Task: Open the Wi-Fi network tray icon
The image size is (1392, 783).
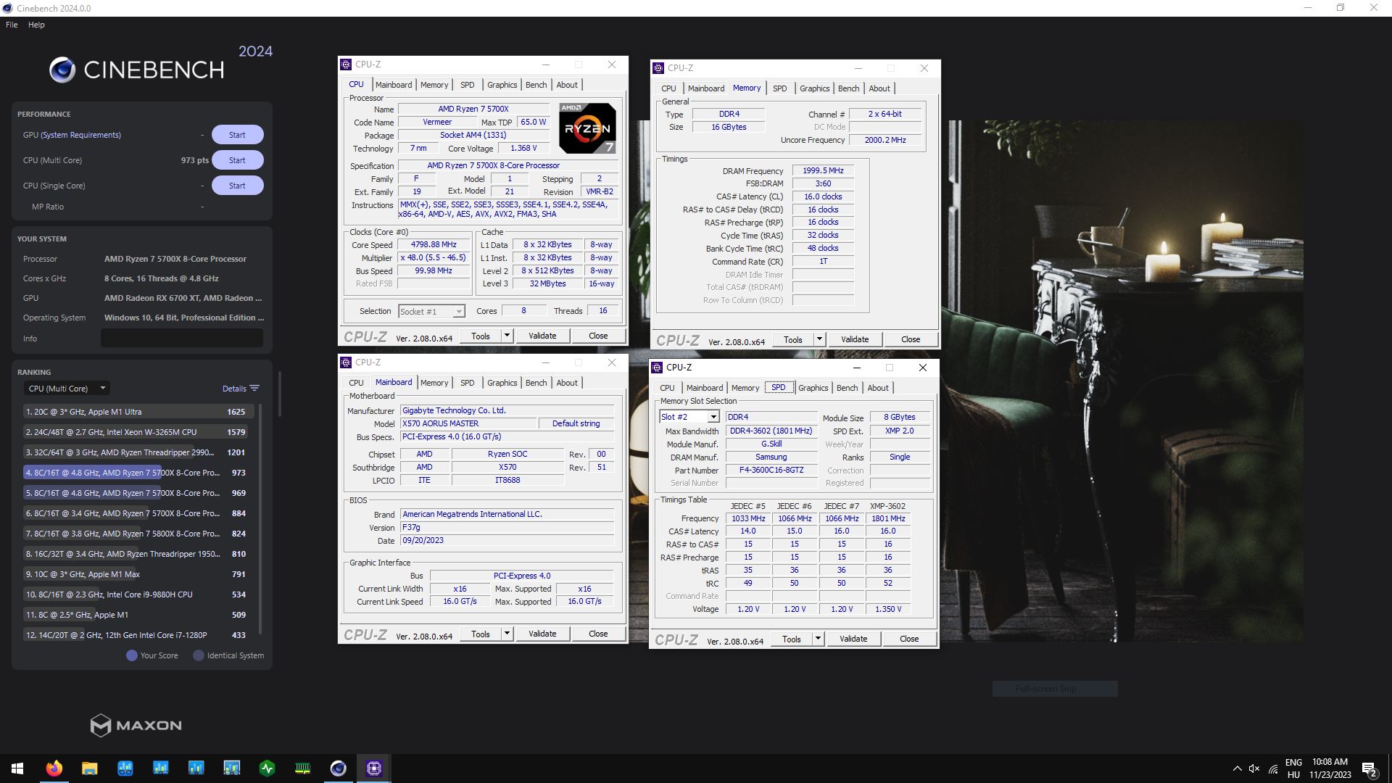Action: 1273,768
